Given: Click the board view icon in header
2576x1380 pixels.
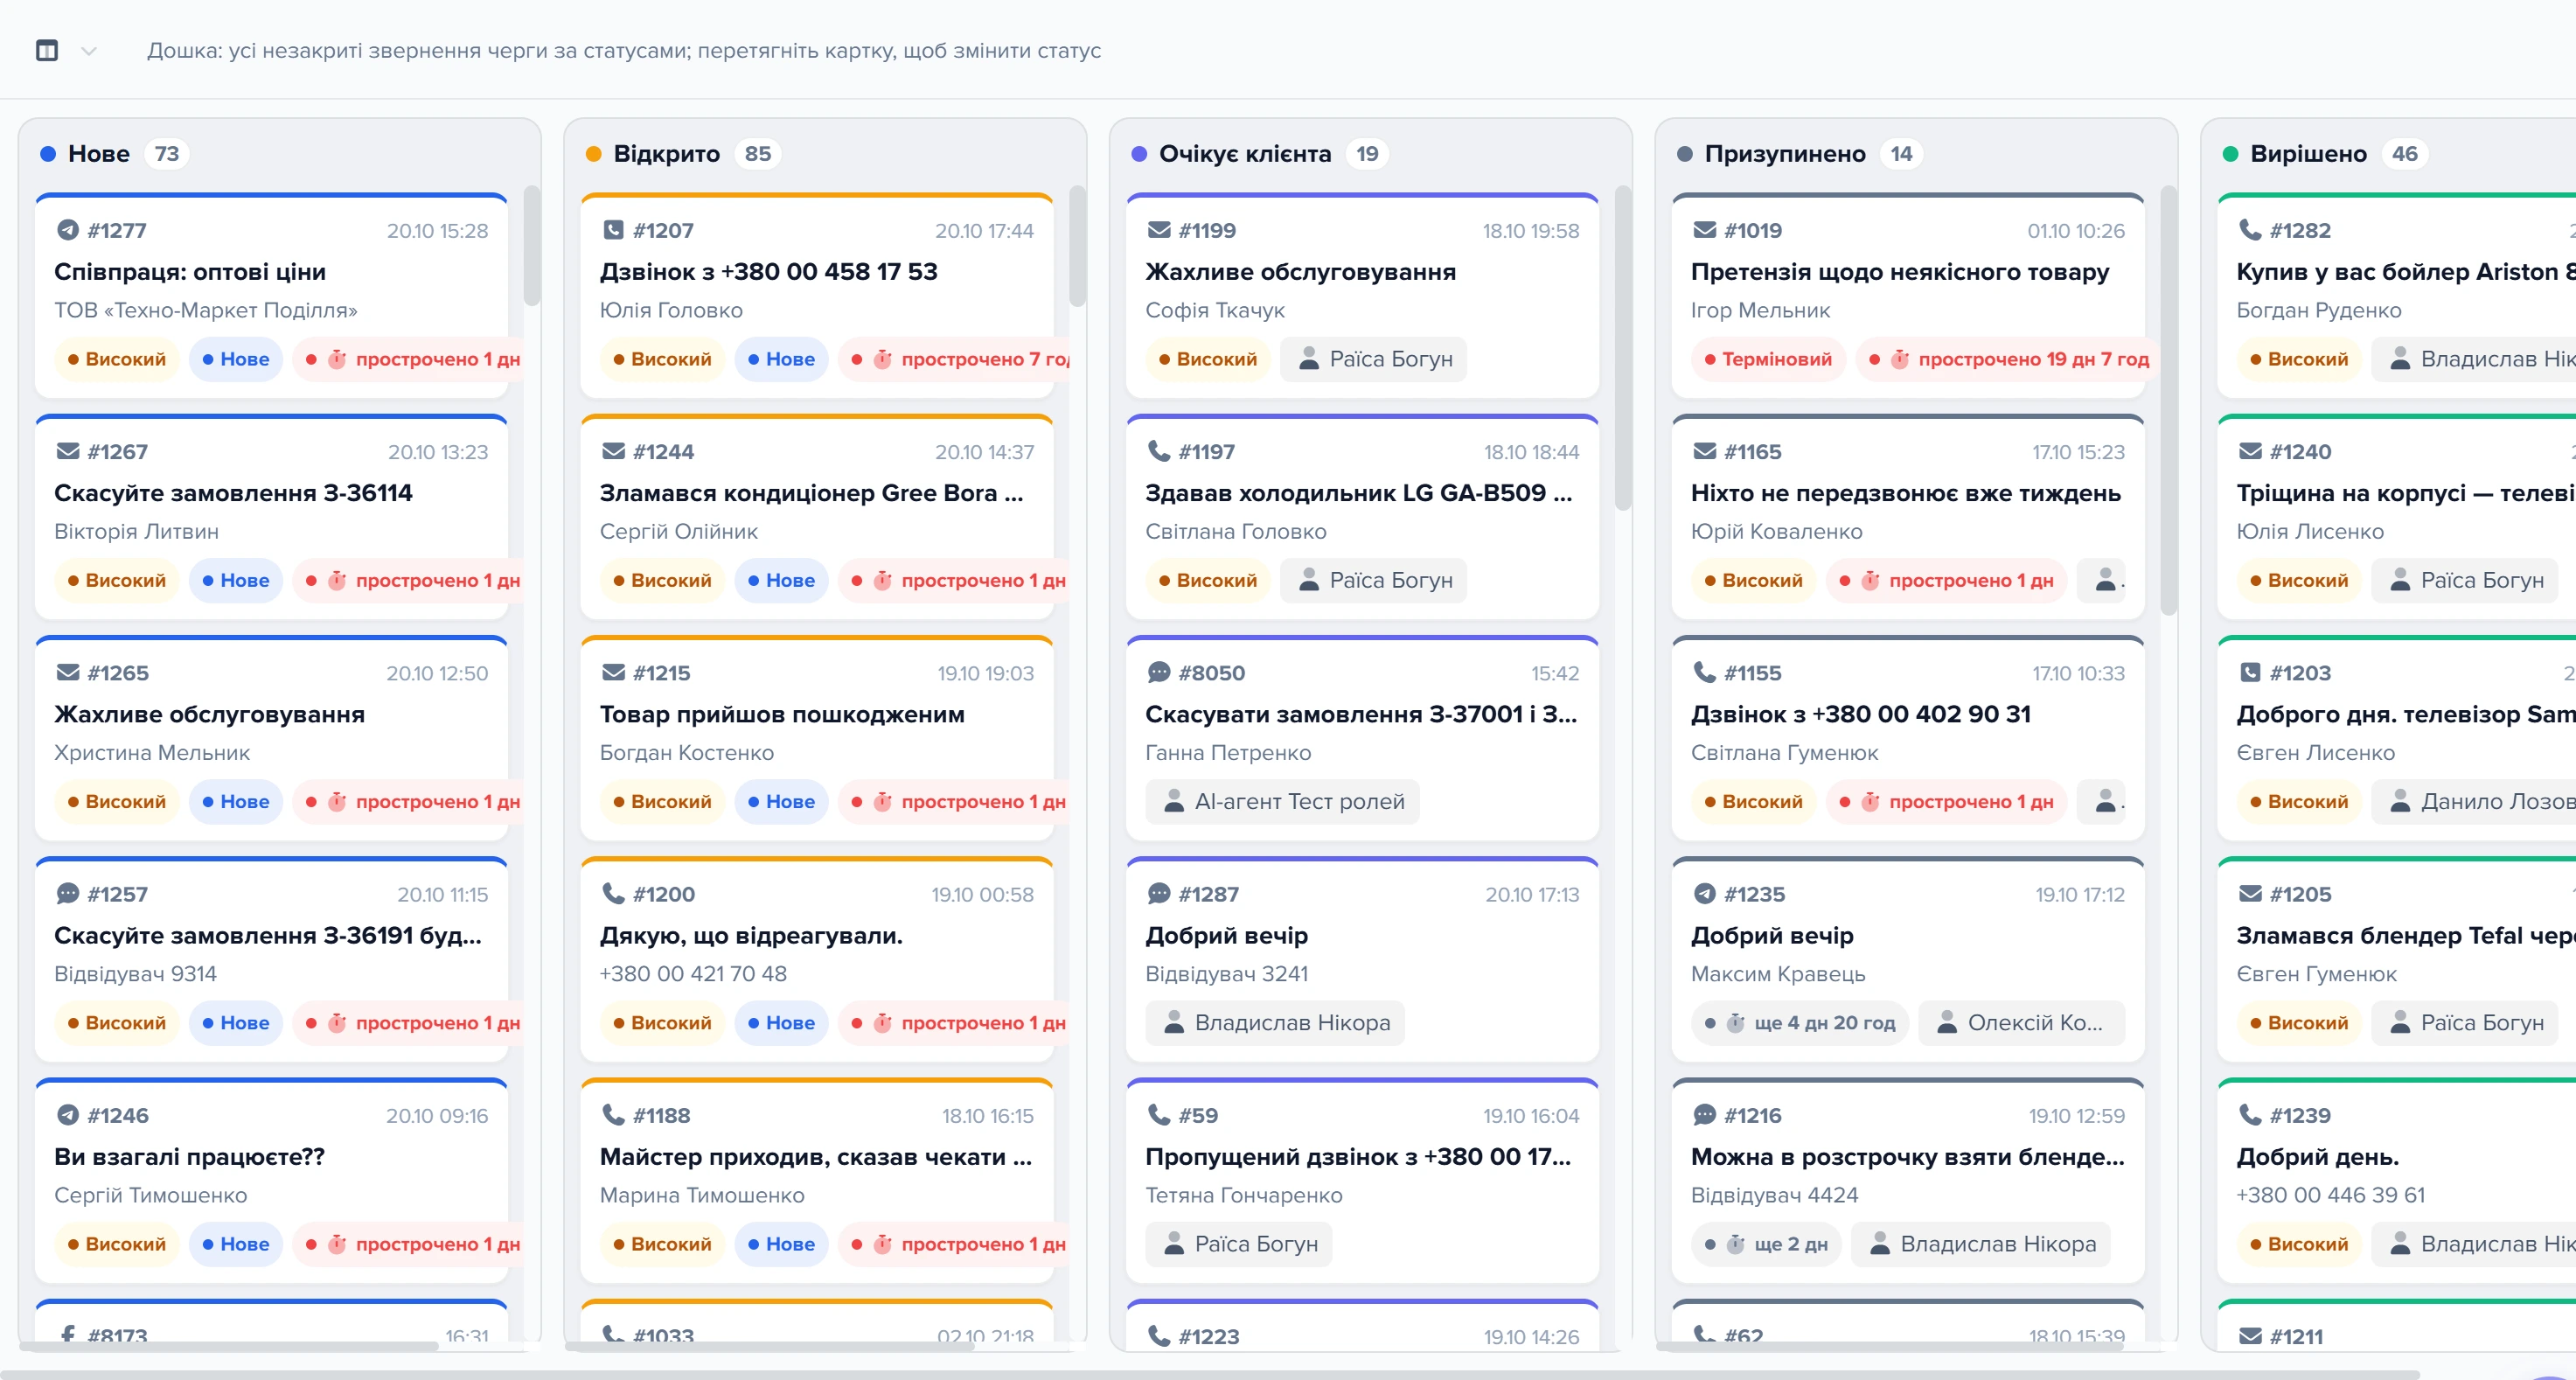Looking at the screenshot, I should coord(47,50).
